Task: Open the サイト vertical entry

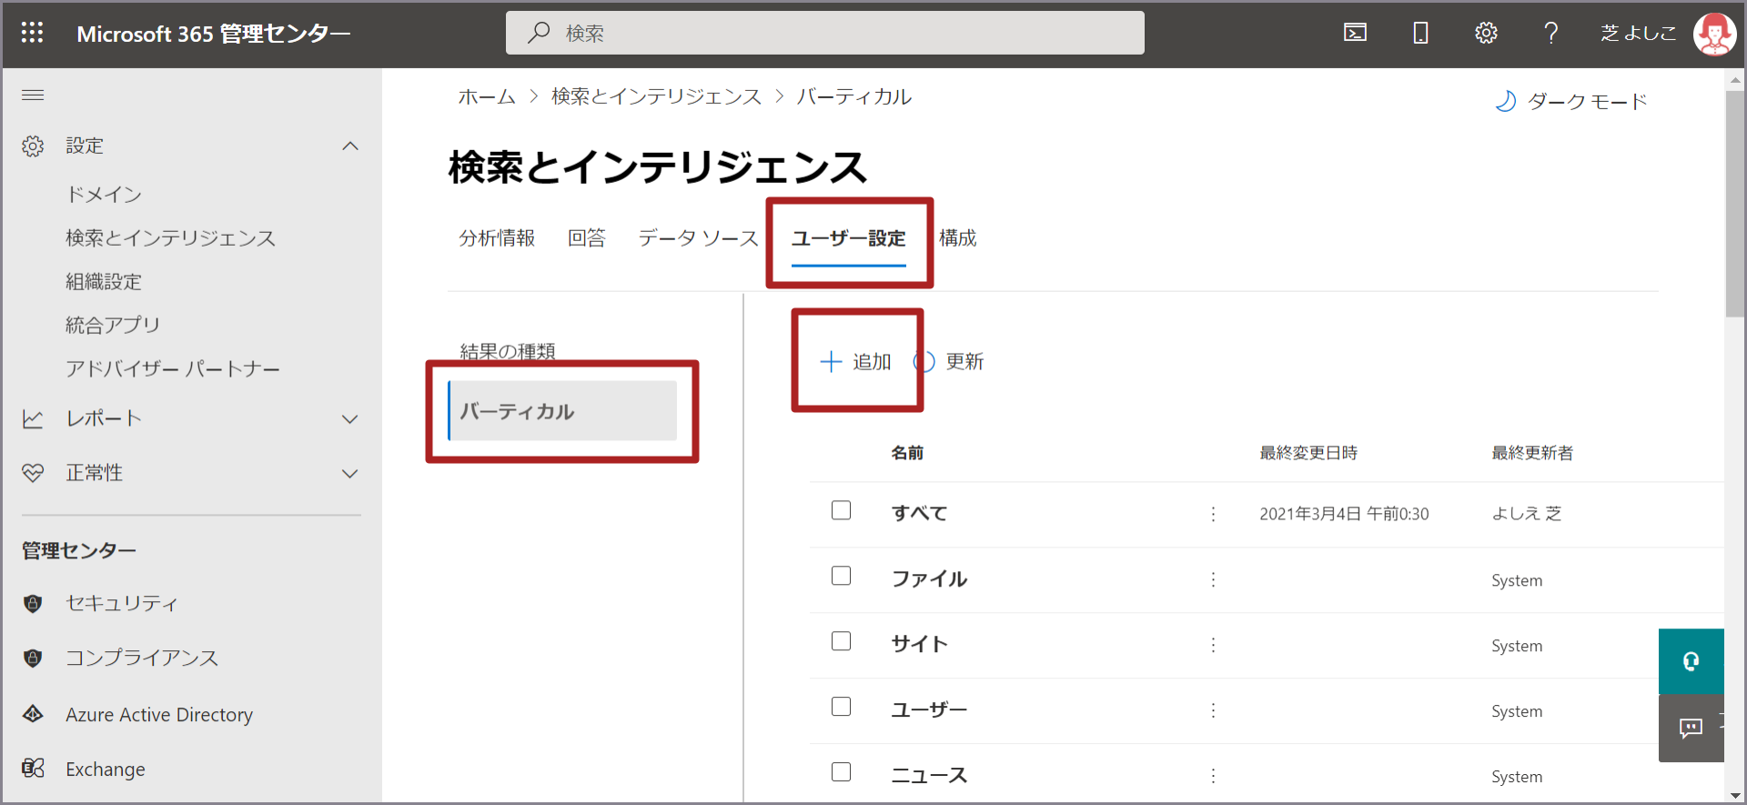Action: point(919,644)
